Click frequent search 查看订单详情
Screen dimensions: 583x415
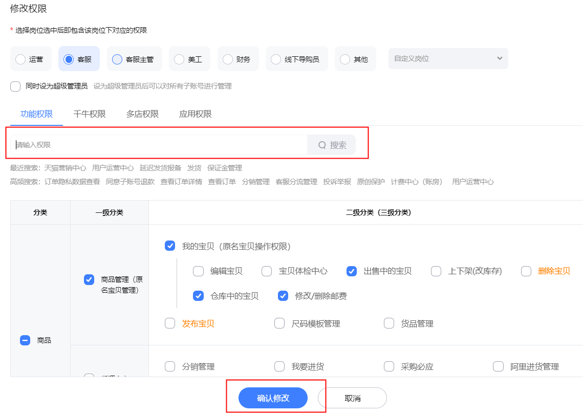[x=181, y=182]
